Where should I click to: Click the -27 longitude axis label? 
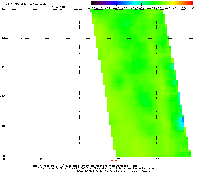(41, 159)
